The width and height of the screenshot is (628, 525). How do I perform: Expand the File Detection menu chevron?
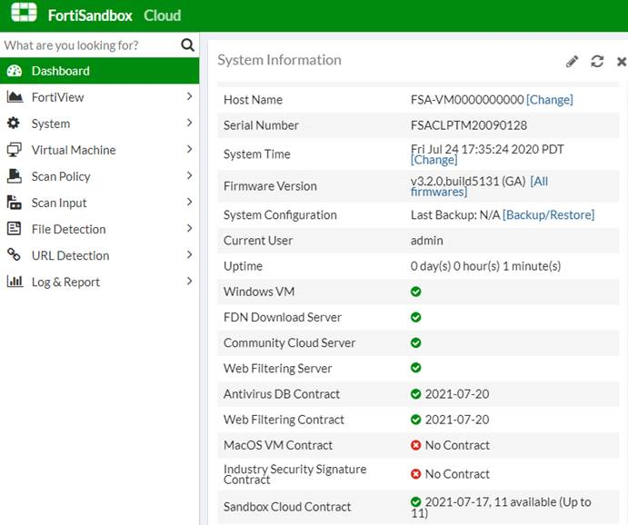(x=189, y=229)
